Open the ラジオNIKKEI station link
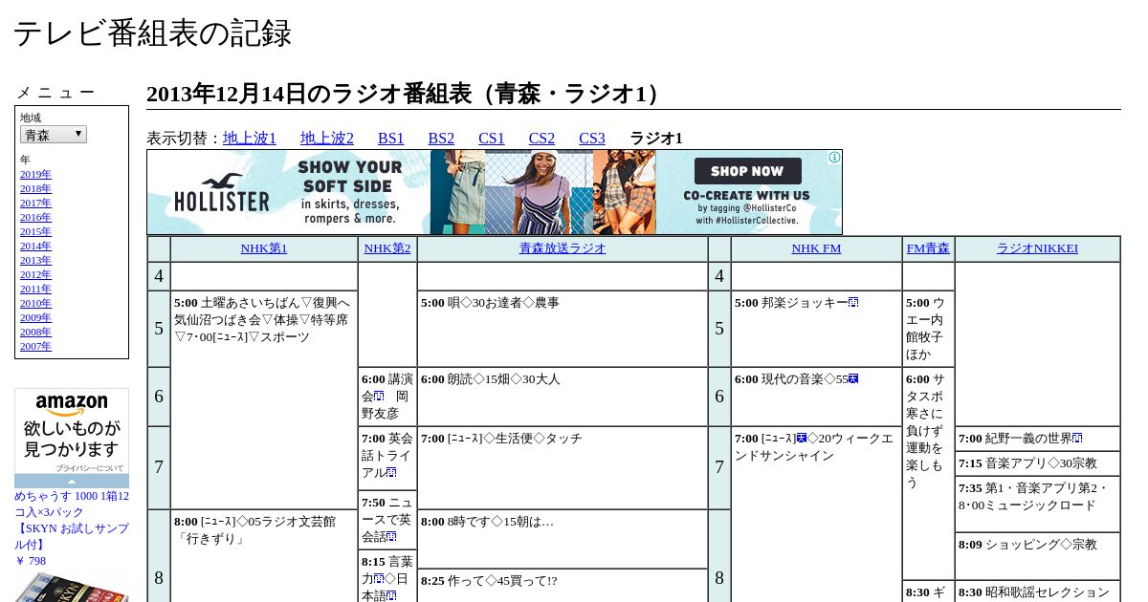The width and height of the screenshot is (1148, 602). [1037, 248]
